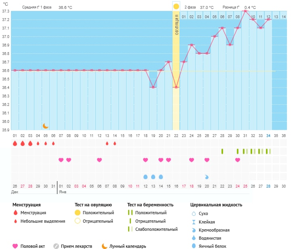Click the filled yellow circle beside ovulation 'Положительный'
This screenshot has width=291, height=249.
tap(77, 213)
